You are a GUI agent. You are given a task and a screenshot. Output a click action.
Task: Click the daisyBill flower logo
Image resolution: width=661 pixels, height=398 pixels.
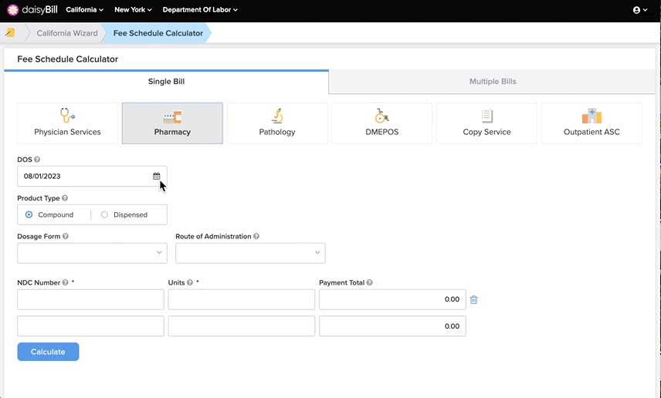(x=13, y=10)
